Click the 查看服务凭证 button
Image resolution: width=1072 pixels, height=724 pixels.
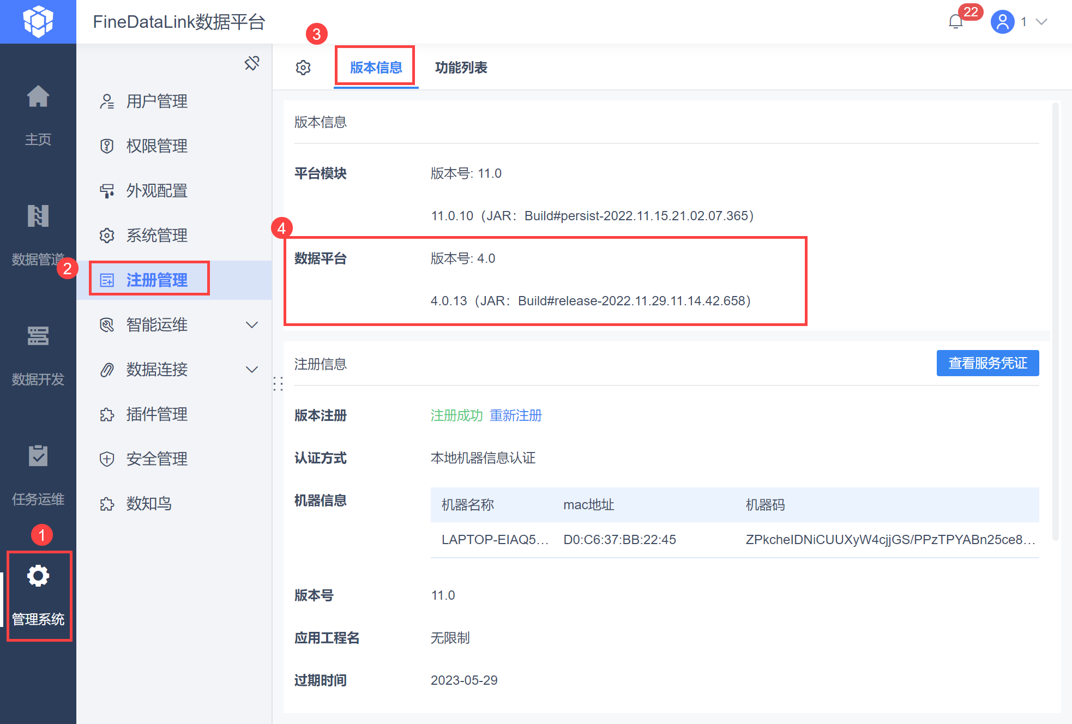point(987,363)
